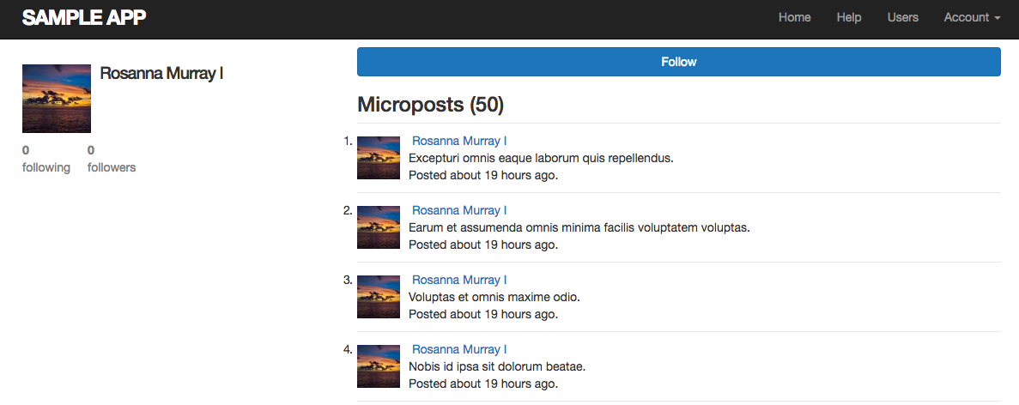Open author link on second micropost
Image resolution: width=1019 pixels, height=405 pixels.
coord(459,210)
